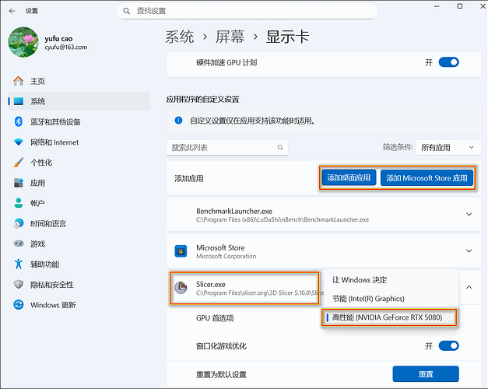Select 节能 (Intel(R) Graphics) option
488x389 pixels.
pyautogui.click(x=391, y=299)
